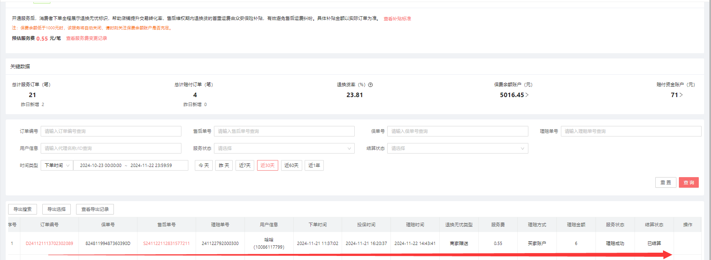The image size is (711, 260).
Task: Click the arrow next to 赔付资金账户 value 71
Action: (x=681, y=95)
